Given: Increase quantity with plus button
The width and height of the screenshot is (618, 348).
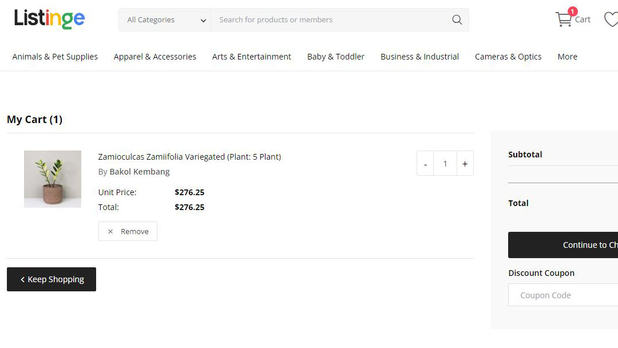Looking at the screenshot, I should click(x=465, y=164).
